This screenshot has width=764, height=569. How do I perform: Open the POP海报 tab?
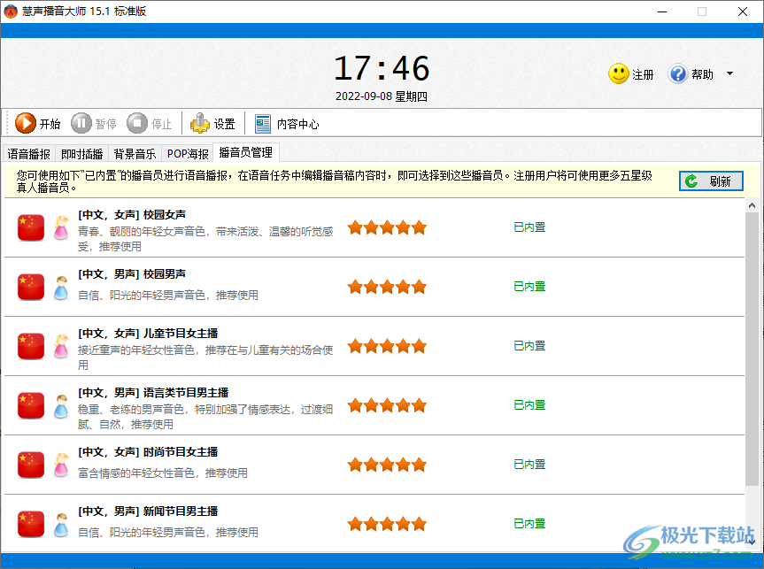[187, 152]
